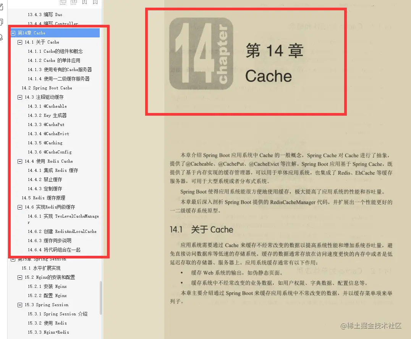Image resolution: width=411 pixels, height=339 pixels.
Task: Collapse the 14.4 使用 Redis Cache section
Action: pyautogui.click(x=19, y=161)
